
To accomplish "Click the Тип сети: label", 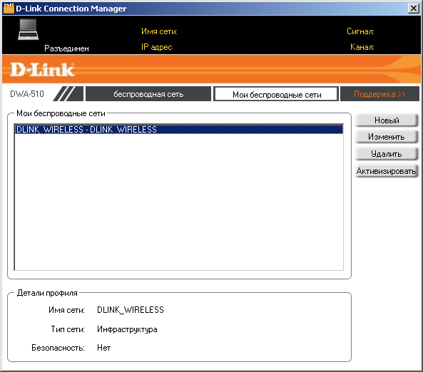I will pyautogui.click(x=68, y=329).
